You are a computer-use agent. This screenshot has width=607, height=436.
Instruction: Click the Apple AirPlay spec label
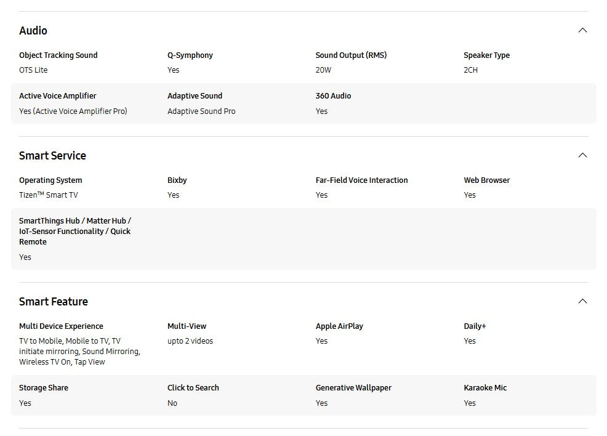pyautogui.click(x=339, y=326)
